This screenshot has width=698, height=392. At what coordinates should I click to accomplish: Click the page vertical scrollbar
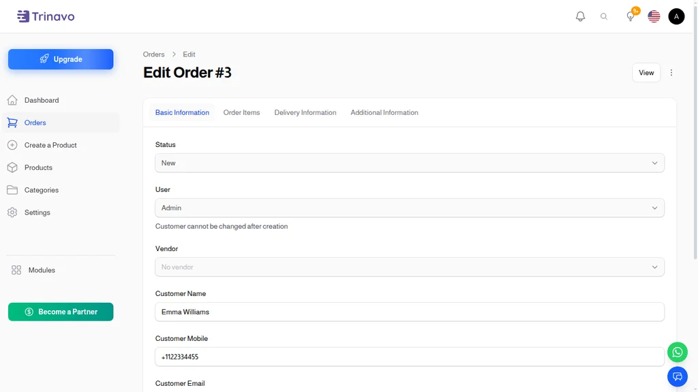[695, 133]
